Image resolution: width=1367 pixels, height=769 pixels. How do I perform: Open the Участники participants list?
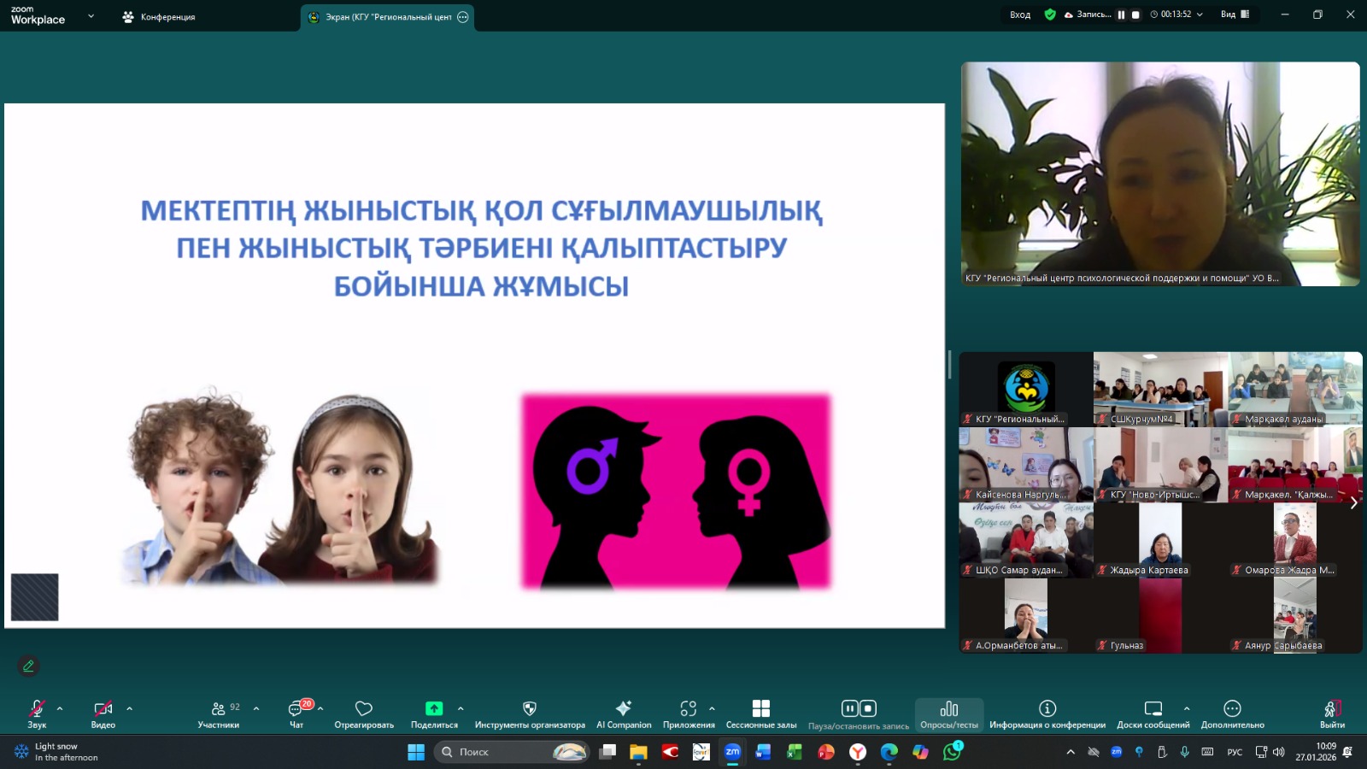[x=219, y=713]
